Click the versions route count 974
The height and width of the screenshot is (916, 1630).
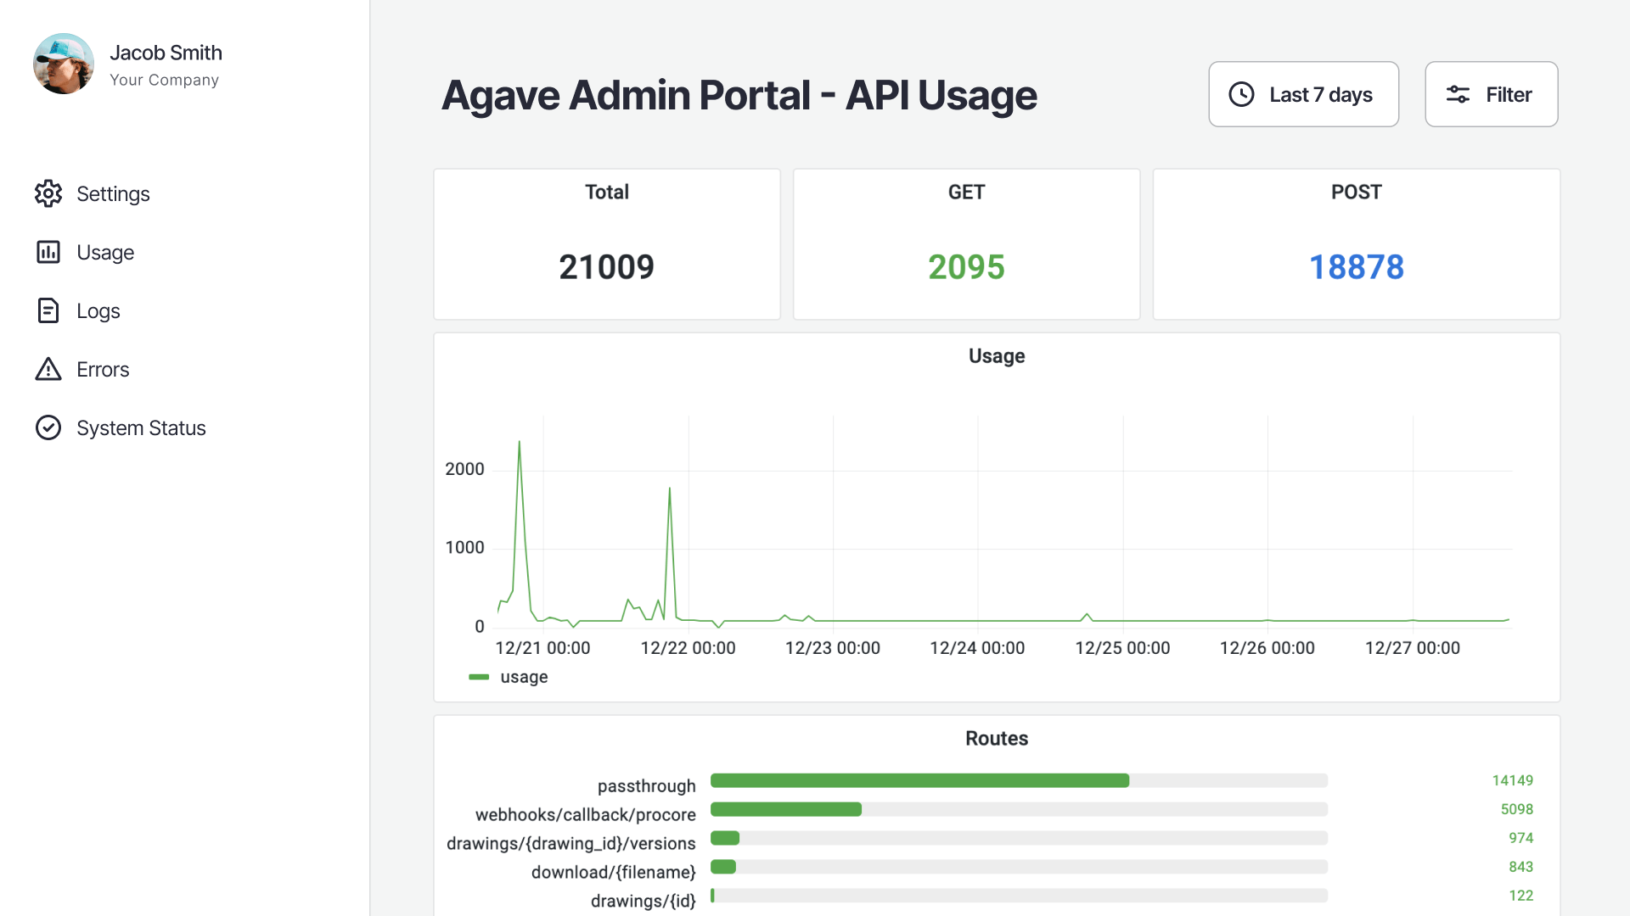point(1520,838)
